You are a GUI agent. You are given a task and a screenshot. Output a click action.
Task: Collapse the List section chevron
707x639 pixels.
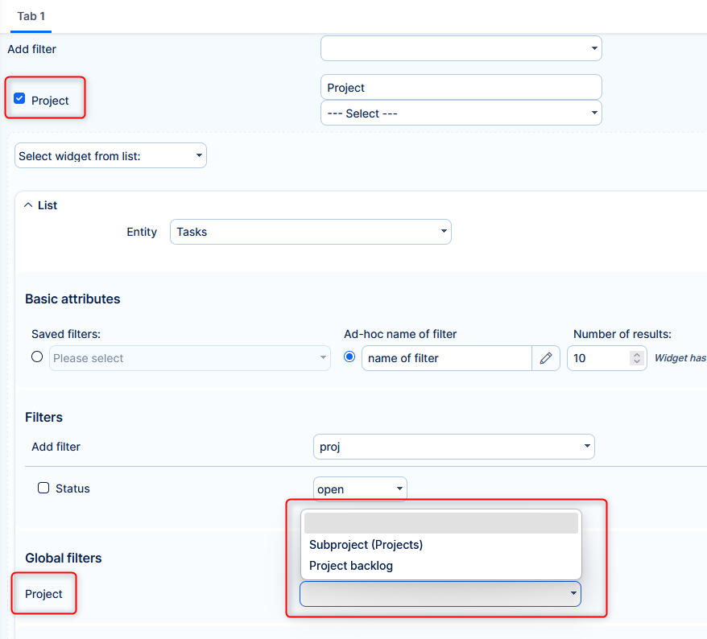click(28, 205)
